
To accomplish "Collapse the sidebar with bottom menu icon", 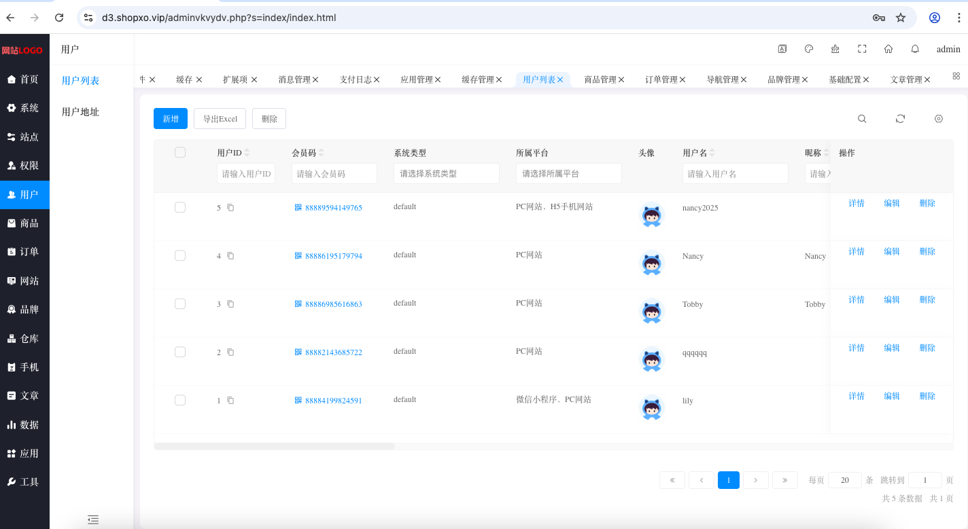I will tap(93, 519).
